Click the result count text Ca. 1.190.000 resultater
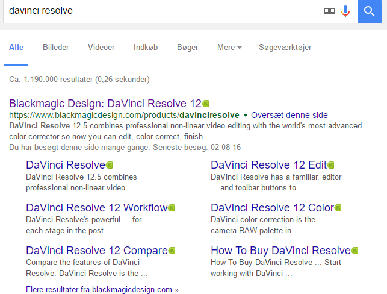This screenshot has height=294, width=387. tap(79, 80)
